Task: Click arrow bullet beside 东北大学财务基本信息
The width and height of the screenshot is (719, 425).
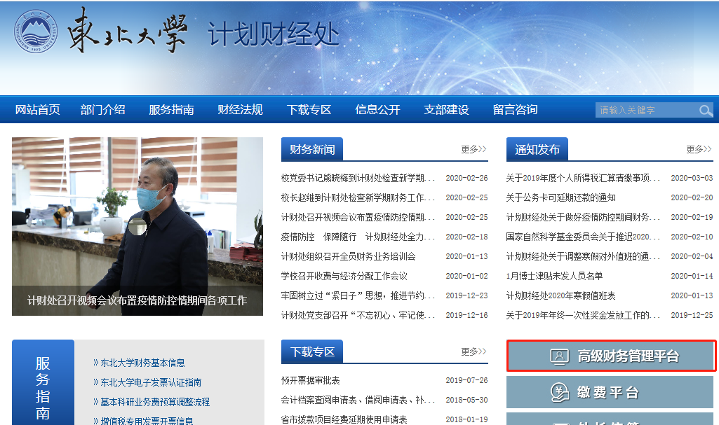Action: [x=95, y=363]
